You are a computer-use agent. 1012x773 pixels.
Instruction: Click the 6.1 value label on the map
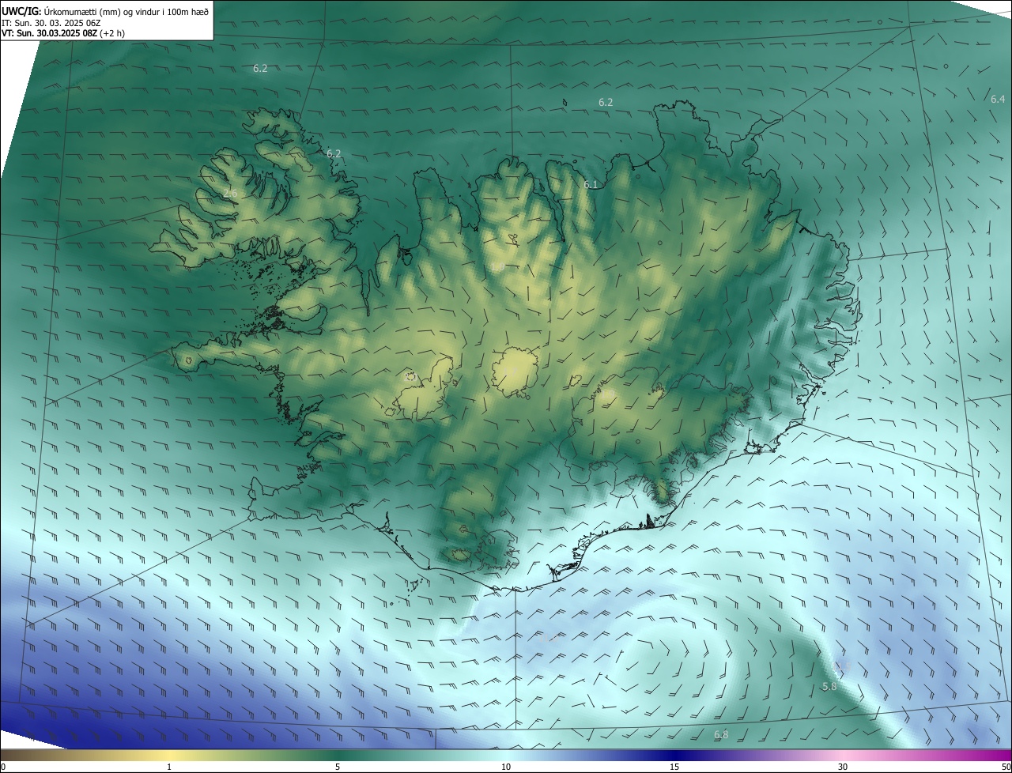click(591, 184)
